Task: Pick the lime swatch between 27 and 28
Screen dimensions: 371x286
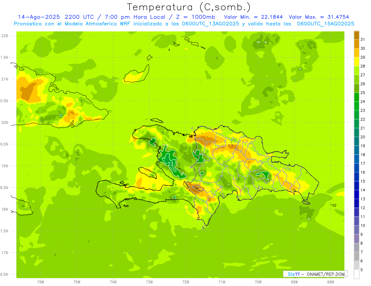Action: tap(357, 70)
